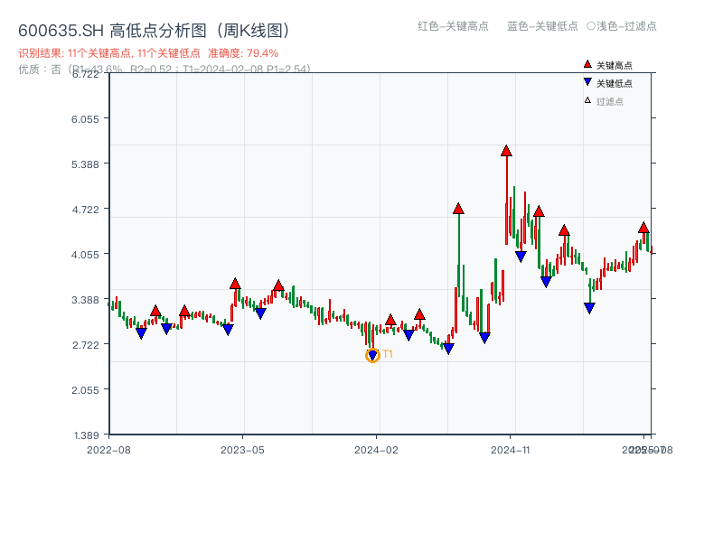This screenshot has height=542, width=723.
Task: Select the last blue key-low marker in 2025
Action: click(589, 308)
